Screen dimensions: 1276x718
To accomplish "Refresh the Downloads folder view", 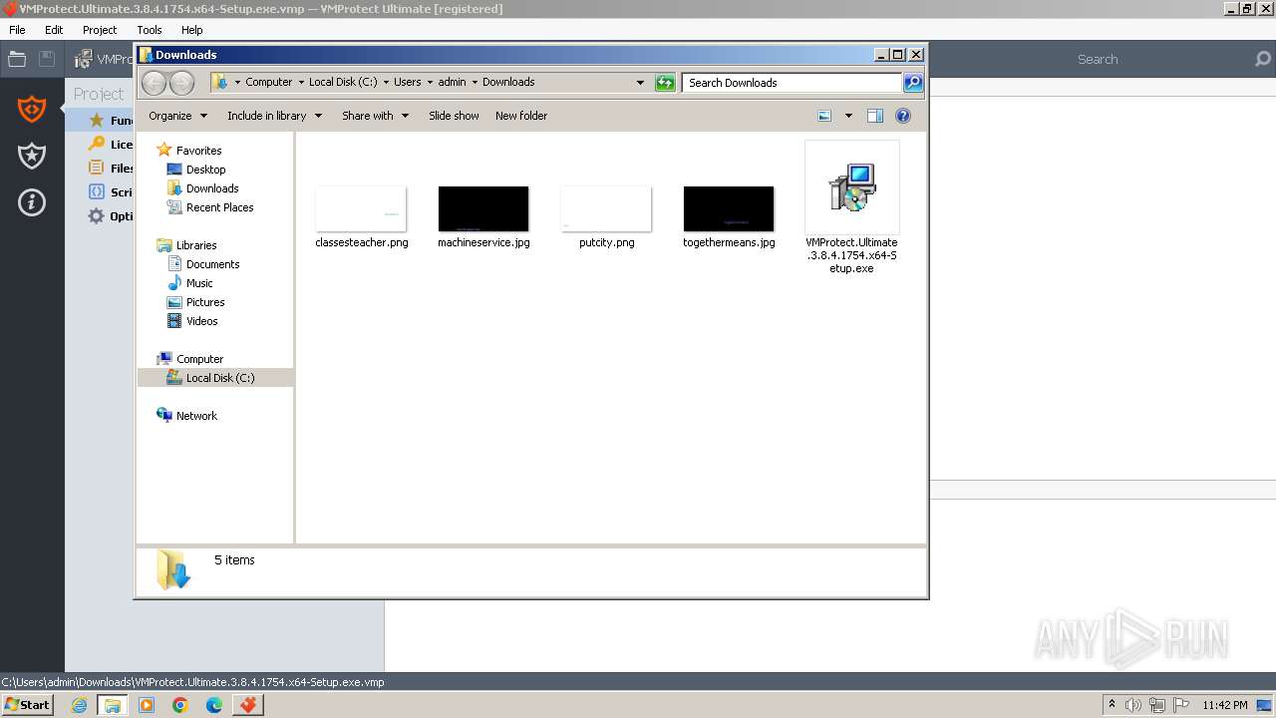I will tap(665, 83).
